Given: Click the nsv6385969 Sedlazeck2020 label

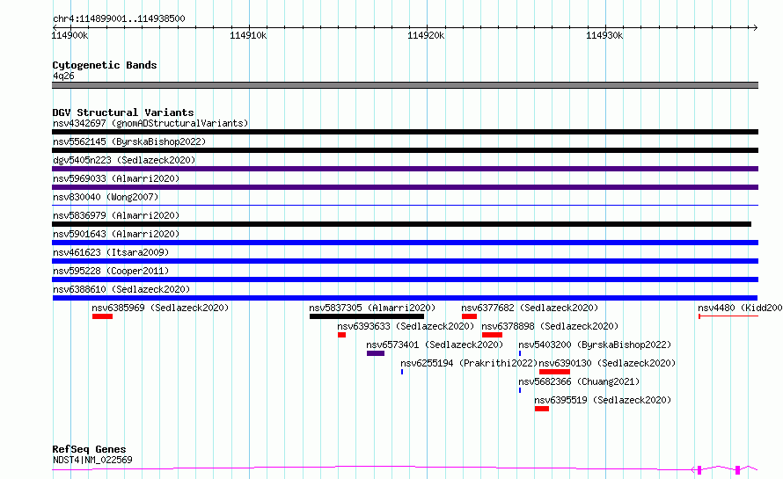Looking at the screenshot, I should (160, 308).
